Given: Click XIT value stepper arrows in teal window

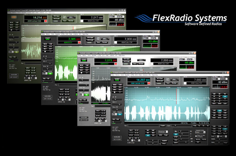Looking at the screenshot, I should (132, 140).
